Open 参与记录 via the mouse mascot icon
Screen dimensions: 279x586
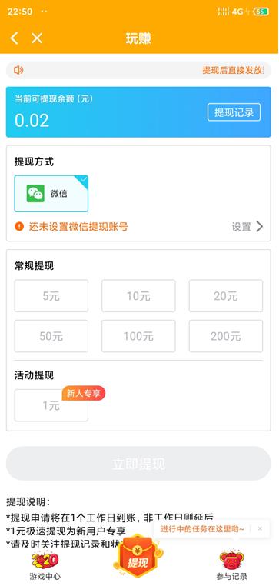(231, 560)
